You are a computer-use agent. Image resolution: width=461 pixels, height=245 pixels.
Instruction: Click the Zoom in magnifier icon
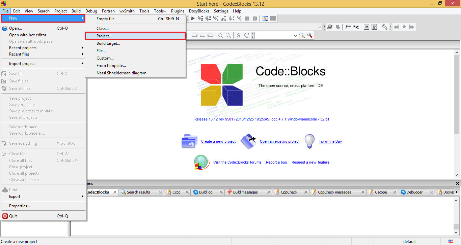[x=221, y=35]
